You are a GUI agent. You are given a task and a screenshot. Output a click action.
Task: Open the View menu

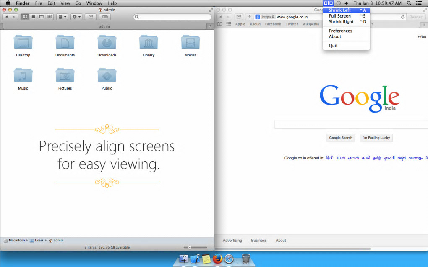[65, 3]
